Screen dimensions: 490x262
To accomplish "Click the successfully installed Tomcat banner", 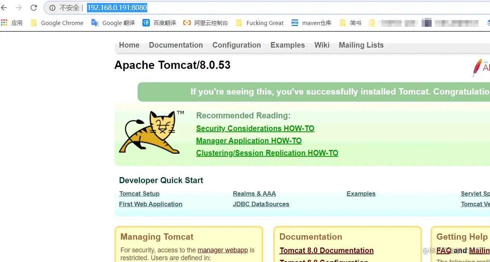I will coord(314,92).
